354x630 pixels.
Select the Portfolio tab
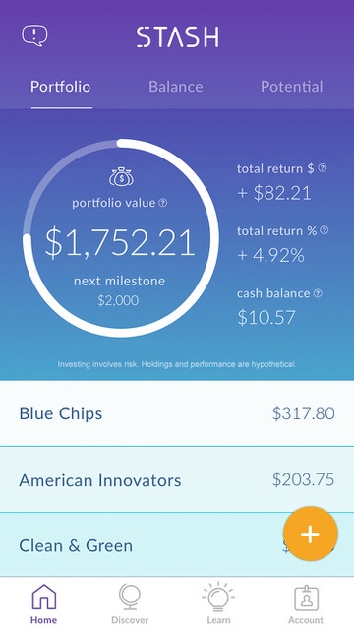(x=61, y=87)
